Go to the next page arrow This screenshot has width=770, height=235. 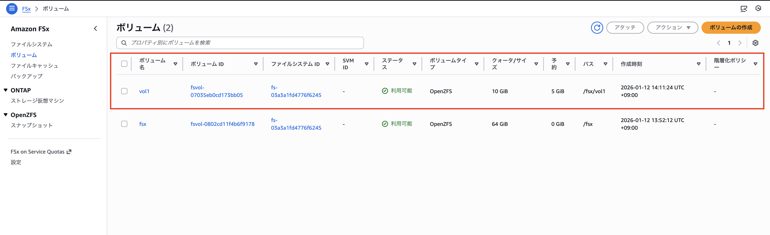coord(740,43)
